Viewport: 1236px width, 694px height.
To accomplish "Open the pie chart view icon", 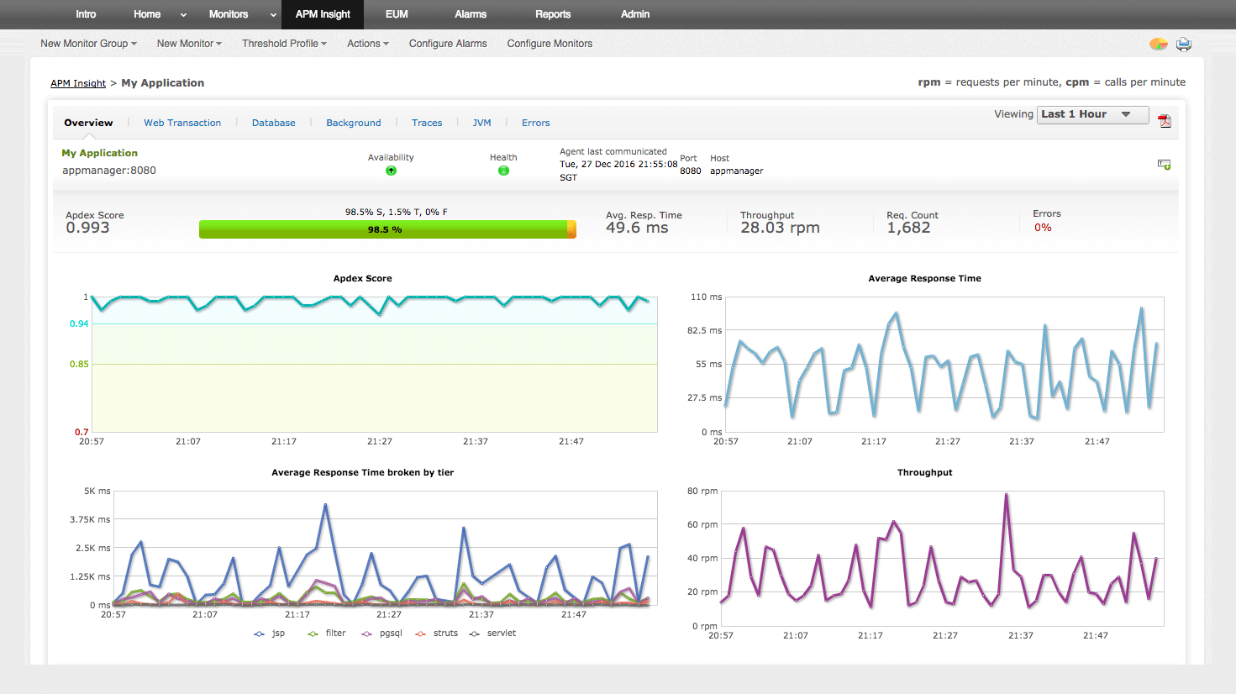I will click(x=1158, y=44).
